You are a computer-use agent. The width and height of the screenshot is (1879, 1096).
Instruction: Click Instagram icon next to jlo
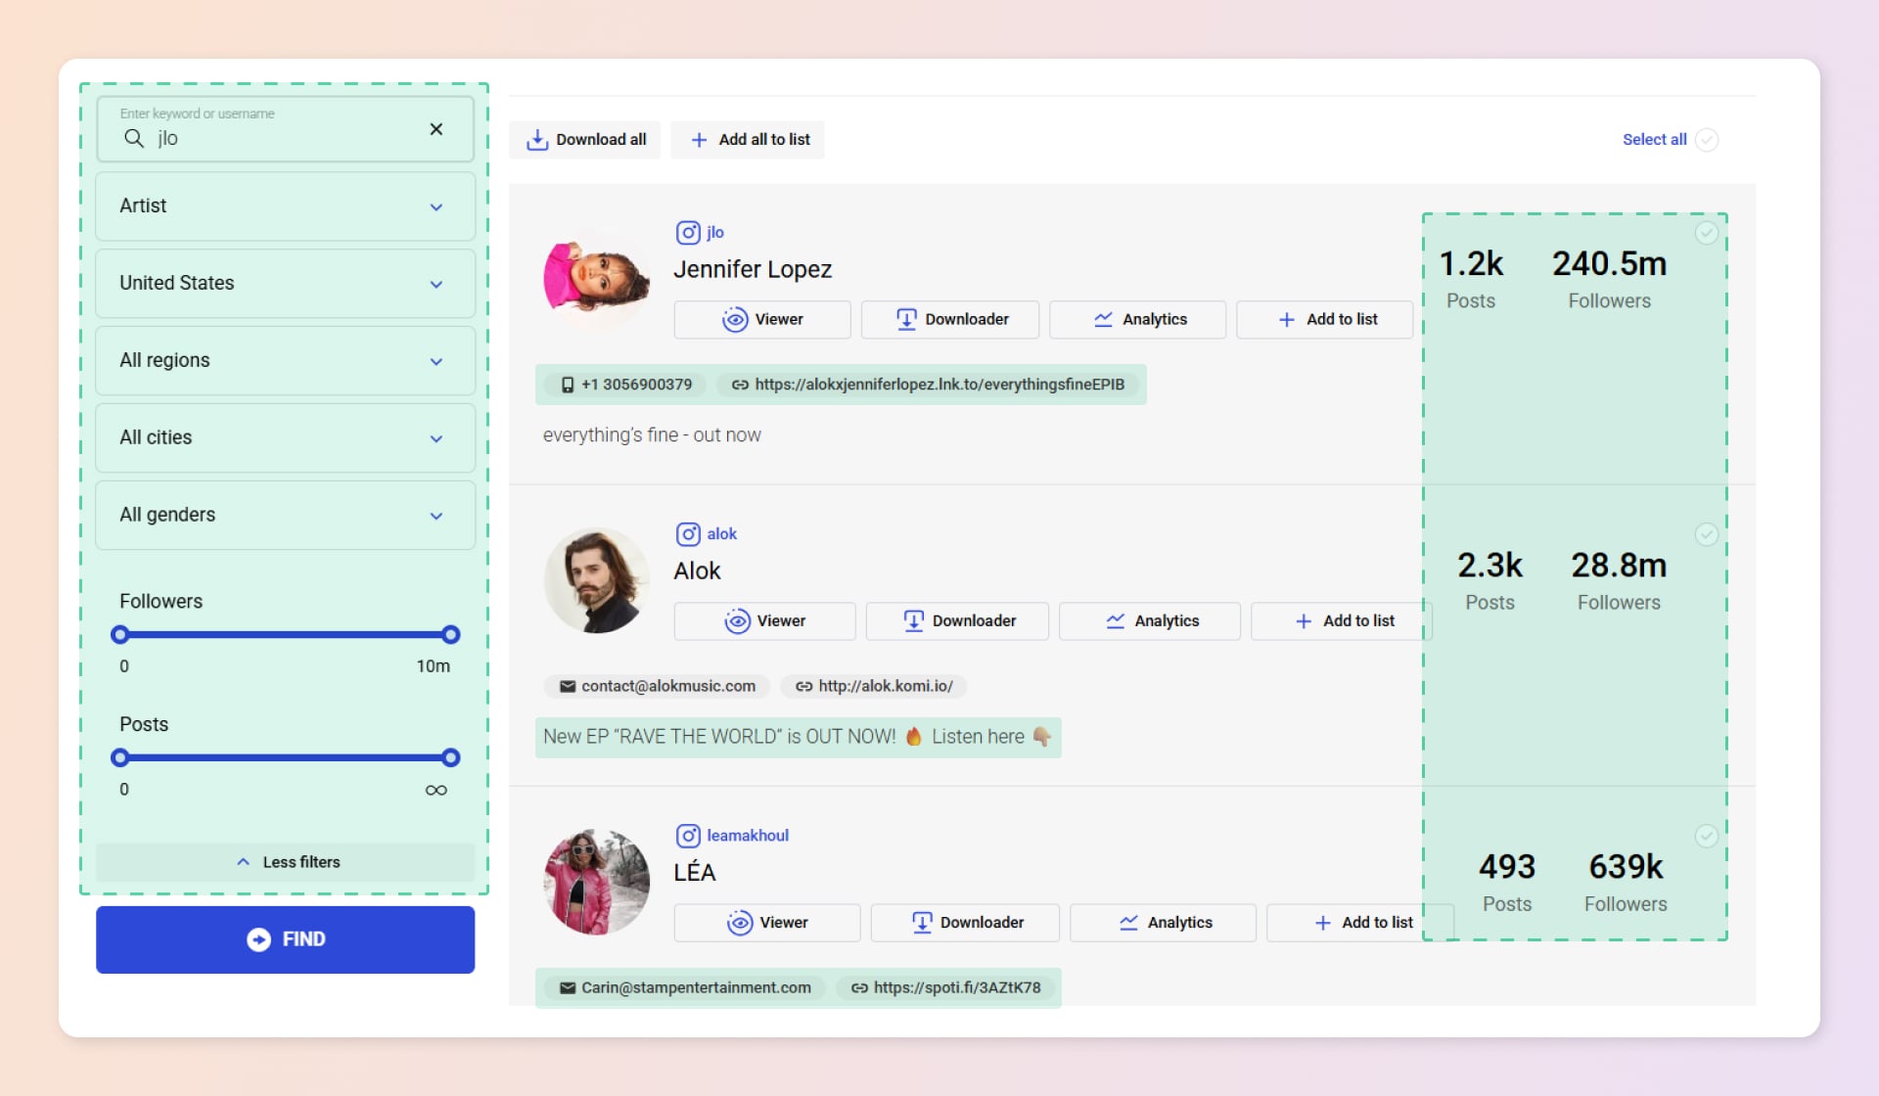(x=688, y=233)
